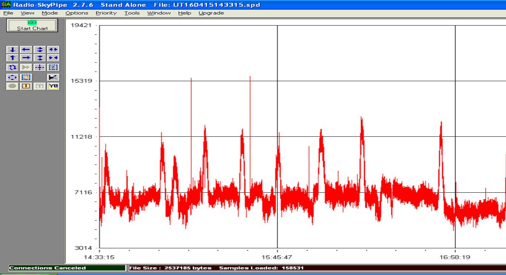Open the Help menu
506x275 pixels.
click(x=184, y=13)
